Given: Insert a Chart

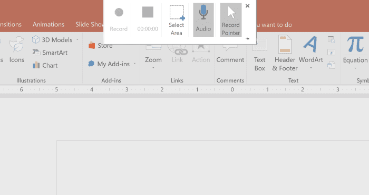Looking at the screenshot, I should (45, 65).
